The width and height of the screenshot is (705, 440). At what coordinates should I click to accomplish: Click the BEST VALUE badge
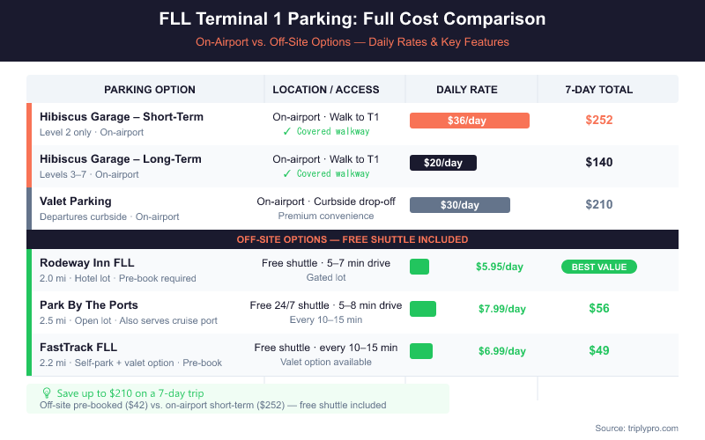(598, 267)
